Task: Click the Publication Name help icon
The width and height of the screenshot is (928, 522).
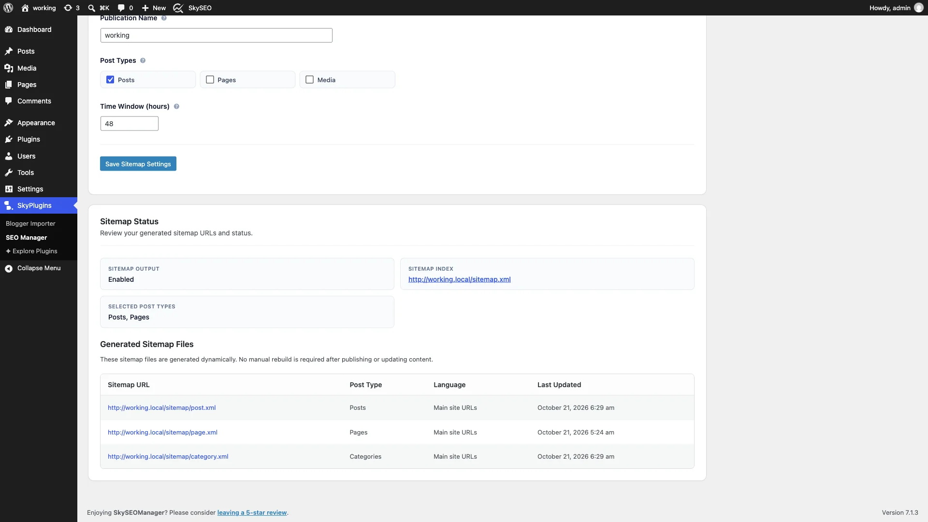Action: [164, 18]
